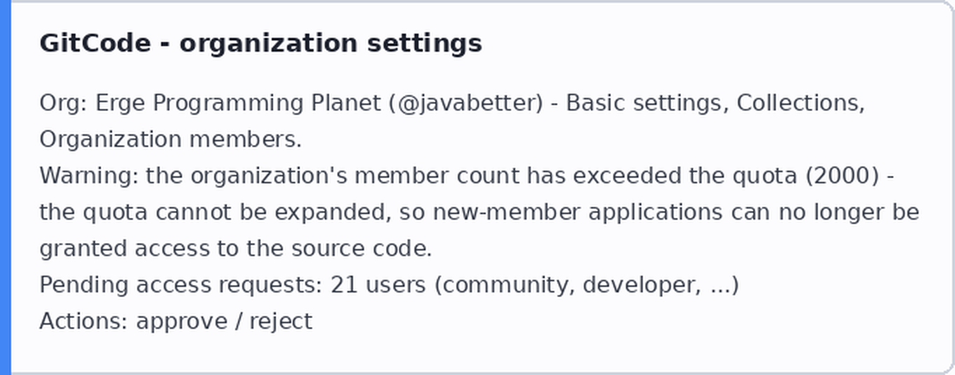Click the 'reject' action
The width and height of the screenshot is (955, 375).
pos(281,322)
